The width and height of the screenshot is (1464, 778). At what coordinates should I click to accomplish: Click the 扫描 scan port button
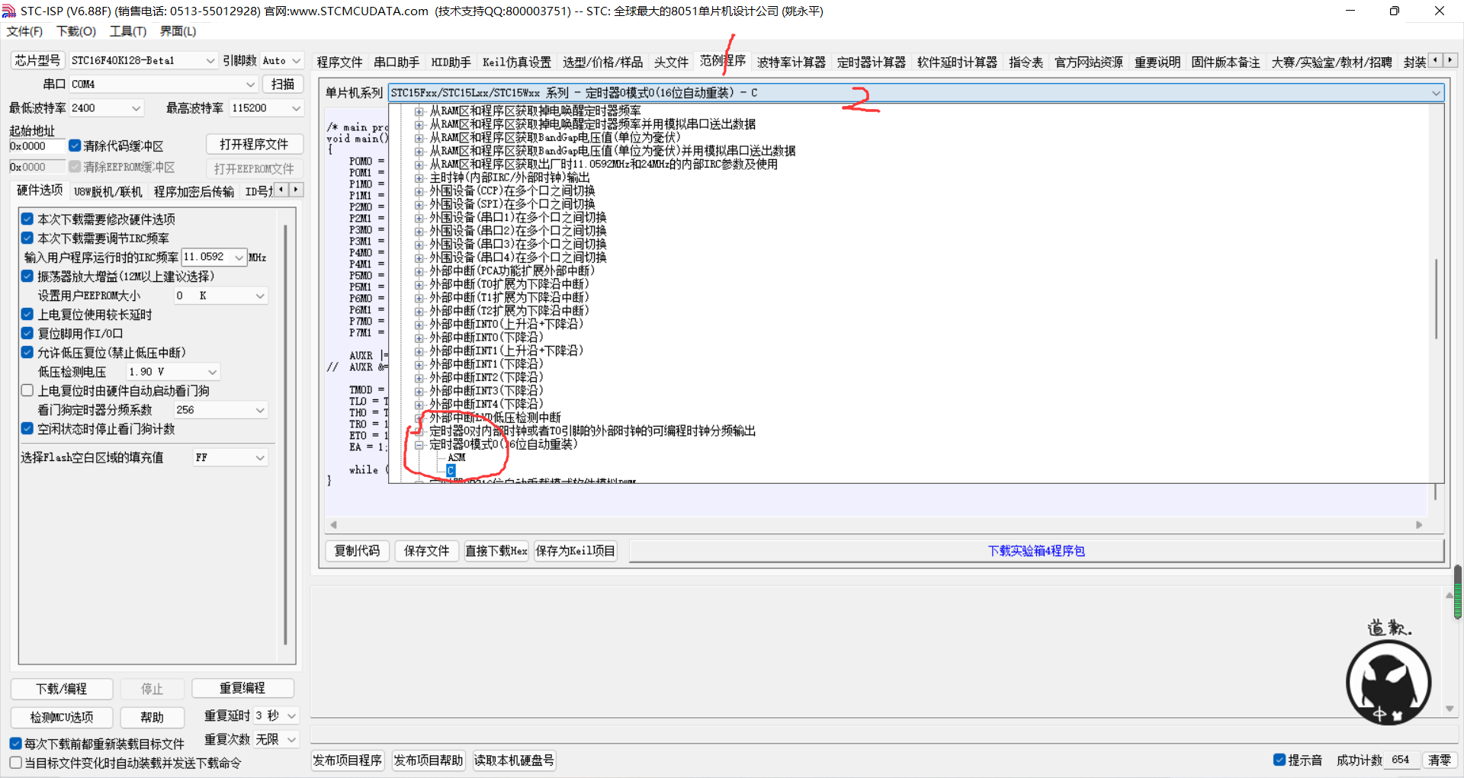click(x=283, y=84)
